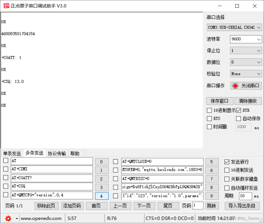Click the 清除接收 button
Viewport: 264px width, 223px height.
click(248, 101)
